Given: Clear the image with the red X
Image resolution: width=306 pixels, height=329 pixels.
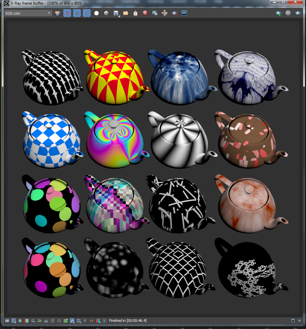Looking at the screenshot, I should click(x=145, y=13).
